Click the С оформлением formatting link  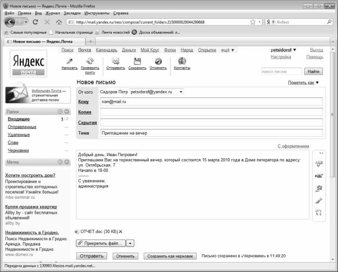[x=293, y=147]
